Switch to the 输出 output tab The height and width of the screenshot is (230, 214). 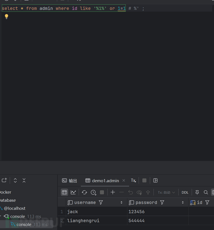point(69,181)
